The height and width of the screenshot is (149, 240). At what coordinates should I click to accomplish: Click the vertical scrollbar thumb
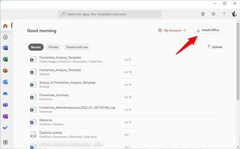coord(238,61)
